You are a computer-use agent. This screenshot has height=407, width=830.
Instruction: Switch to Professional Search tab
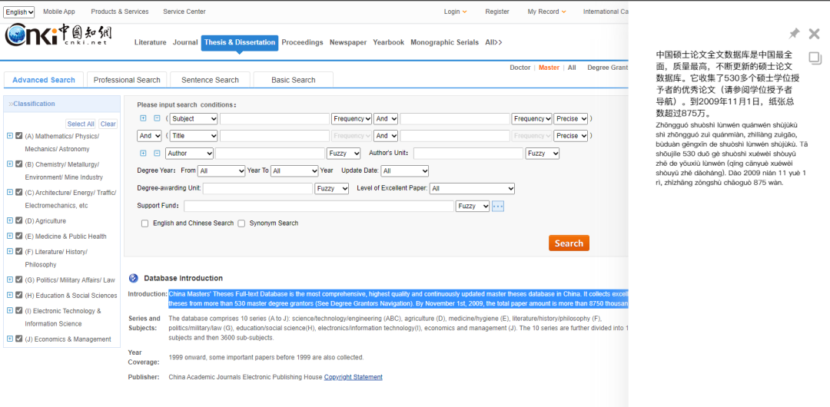click(x=127, y=80)
